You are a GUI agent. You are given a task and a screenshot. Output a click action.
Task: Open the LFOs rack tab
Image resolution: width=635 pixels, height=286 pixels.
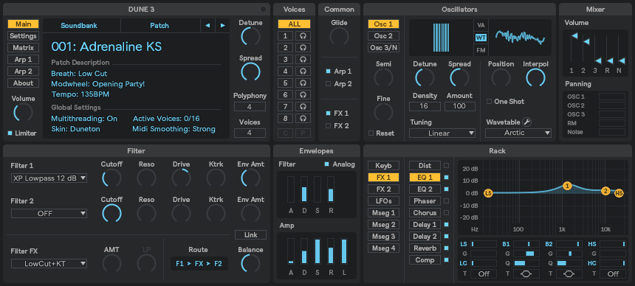383,201
